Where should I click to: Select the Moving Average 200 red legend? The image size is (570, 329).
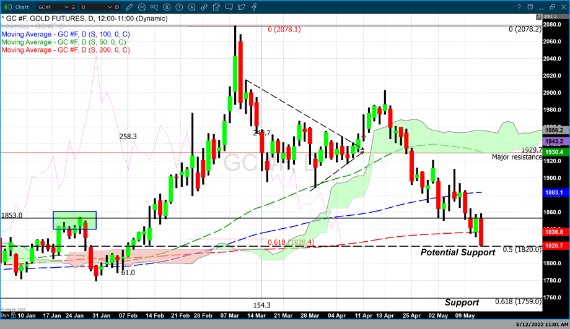[65, 49]
